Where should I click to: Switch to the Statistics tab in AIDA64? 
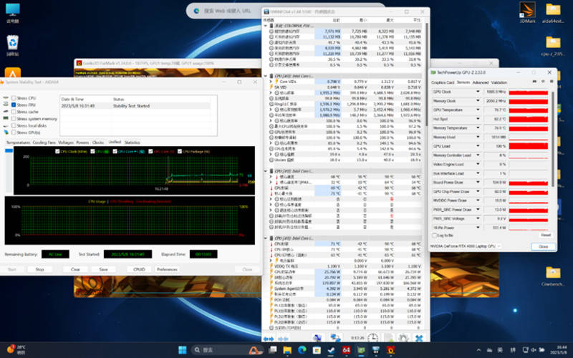click(x=132, y=142)
